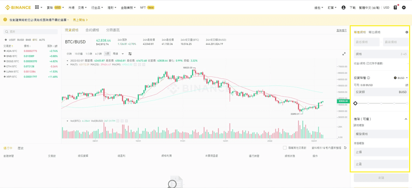
Task: Click the investment percentage slider handle
Action: tap(355, 103)
